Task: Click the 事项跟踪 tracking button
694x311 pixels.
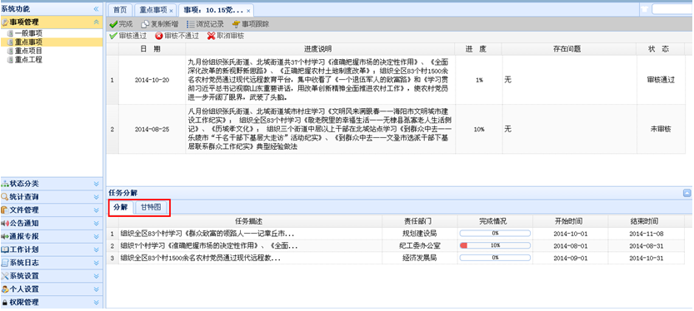Action: click(x=251, y=24)
